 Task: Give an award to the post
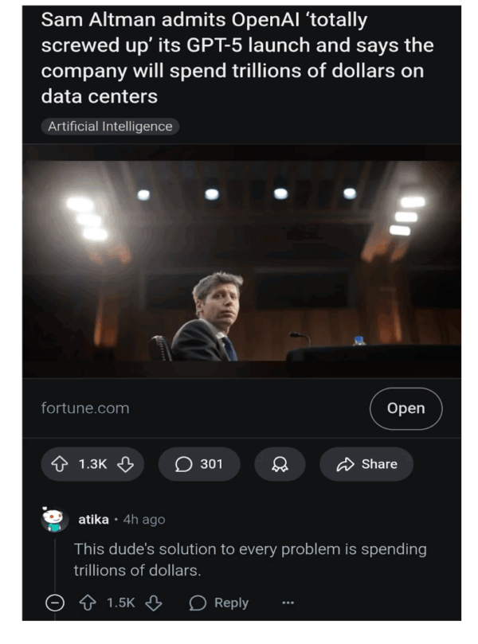[x=280, y=464]
